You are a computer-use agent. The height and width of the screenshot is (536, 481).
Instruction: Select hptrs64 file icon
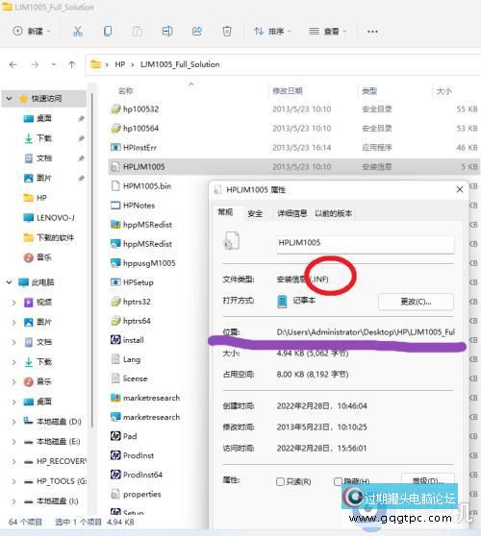click(x=115, y=321)
